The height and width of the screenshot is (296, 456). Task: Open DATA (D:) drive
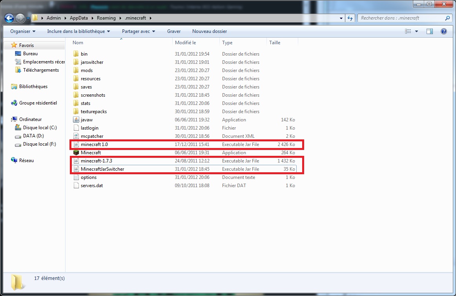pos(33,136)
